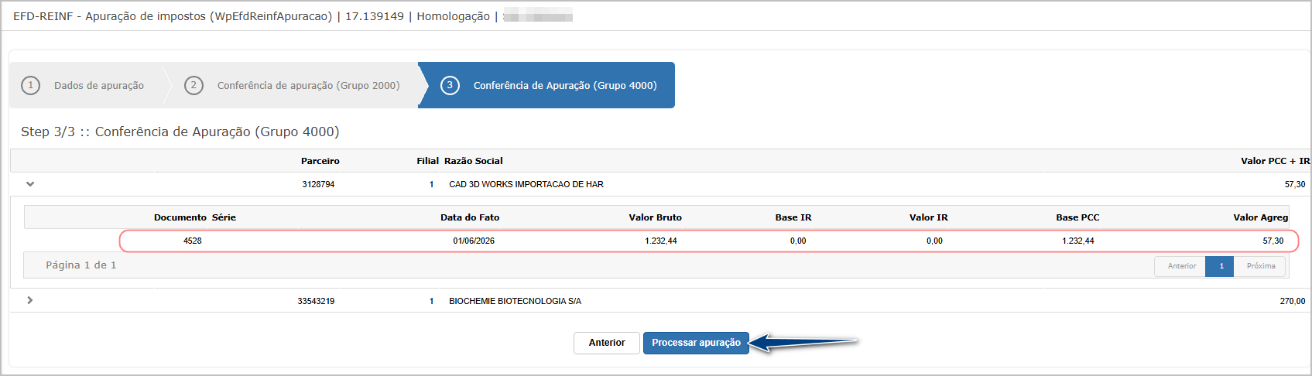Click the Valor IR column header
The width and height of the screenshot is (1312, 376).
pos(928,217)
